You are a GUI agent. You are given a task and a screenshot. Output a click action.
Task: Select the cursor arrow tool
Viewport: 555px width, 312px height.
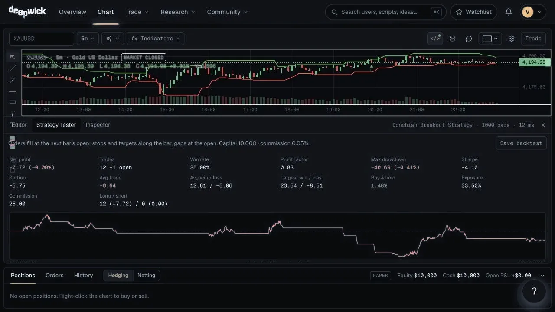[x=13, y=57]
